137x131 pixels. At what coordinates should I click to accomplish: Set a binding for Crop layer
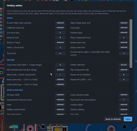tap(124, 28)
